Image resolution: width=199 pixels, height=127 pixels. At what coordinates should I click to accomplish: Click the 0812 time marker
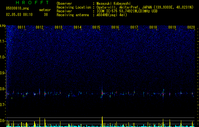pos(40,27)
